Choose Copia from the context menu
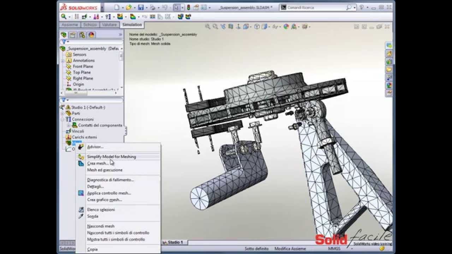Viewport: 452px width, 254px height. point(92,249)
